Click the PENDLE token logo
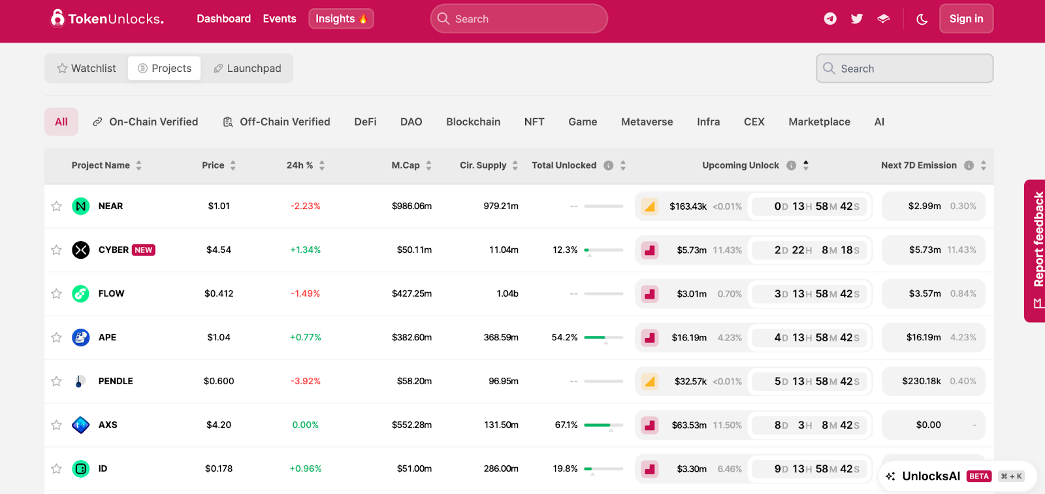The width and height of the screenshot is (1045, 494). [x=81, y=382]
